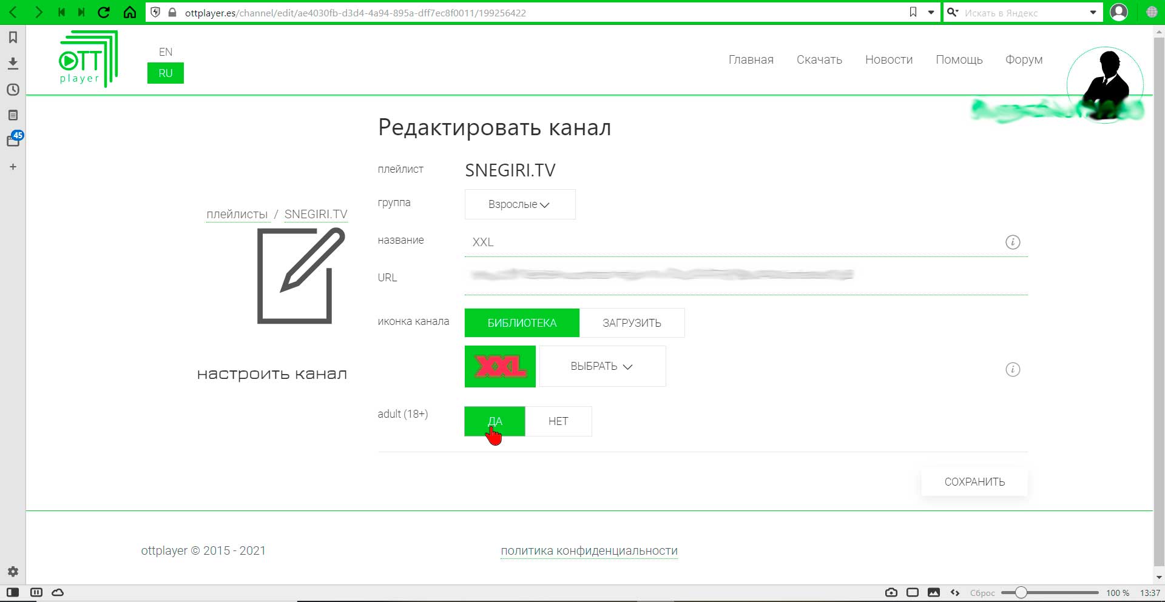1165x602 pixels.
Task: Capture page with camera icon
Action: [891, 592]
